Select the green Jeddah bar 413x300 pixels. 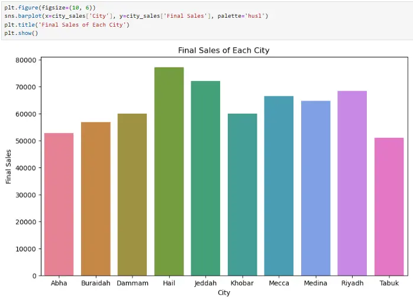(x=205, y=178)
